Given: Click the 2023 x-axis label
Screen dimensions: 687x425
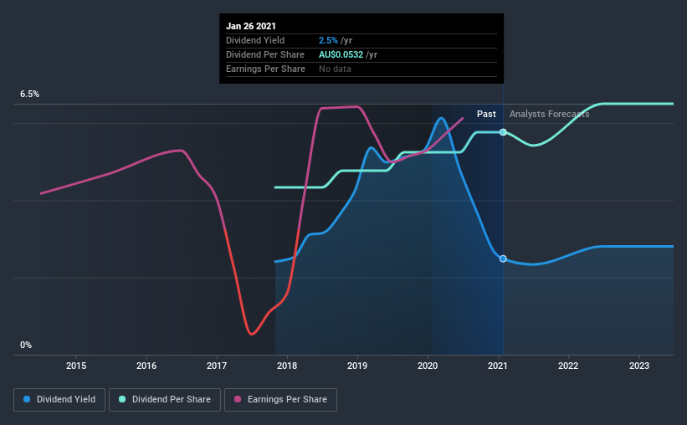Looking at the screenshot, I should point(639,366).
